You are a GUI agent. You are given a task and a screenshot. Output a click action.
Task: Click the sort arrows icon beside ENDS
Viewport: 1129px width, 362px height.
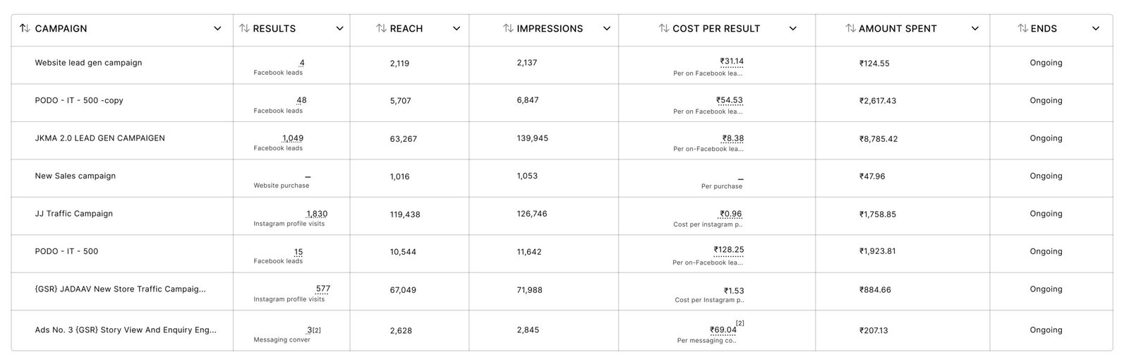pyautogui.click(x=1022, y=28)
